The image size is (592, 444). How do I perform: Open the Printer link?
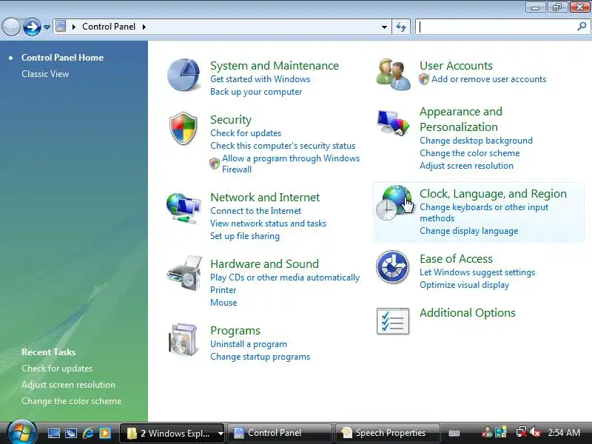coord(223,290)
